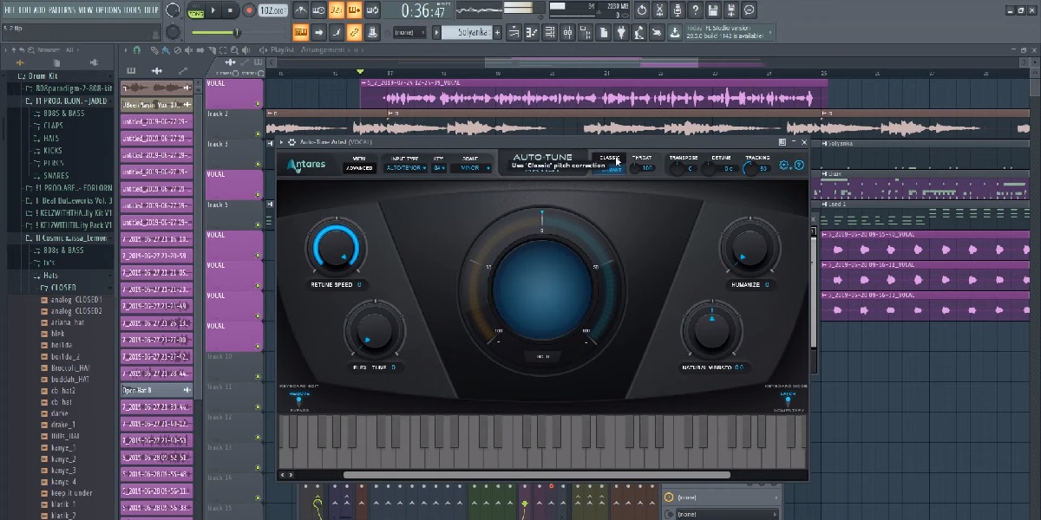
Task: Open the PATTERNS menu
Action: pyautogui.click(x=62, y=10)
